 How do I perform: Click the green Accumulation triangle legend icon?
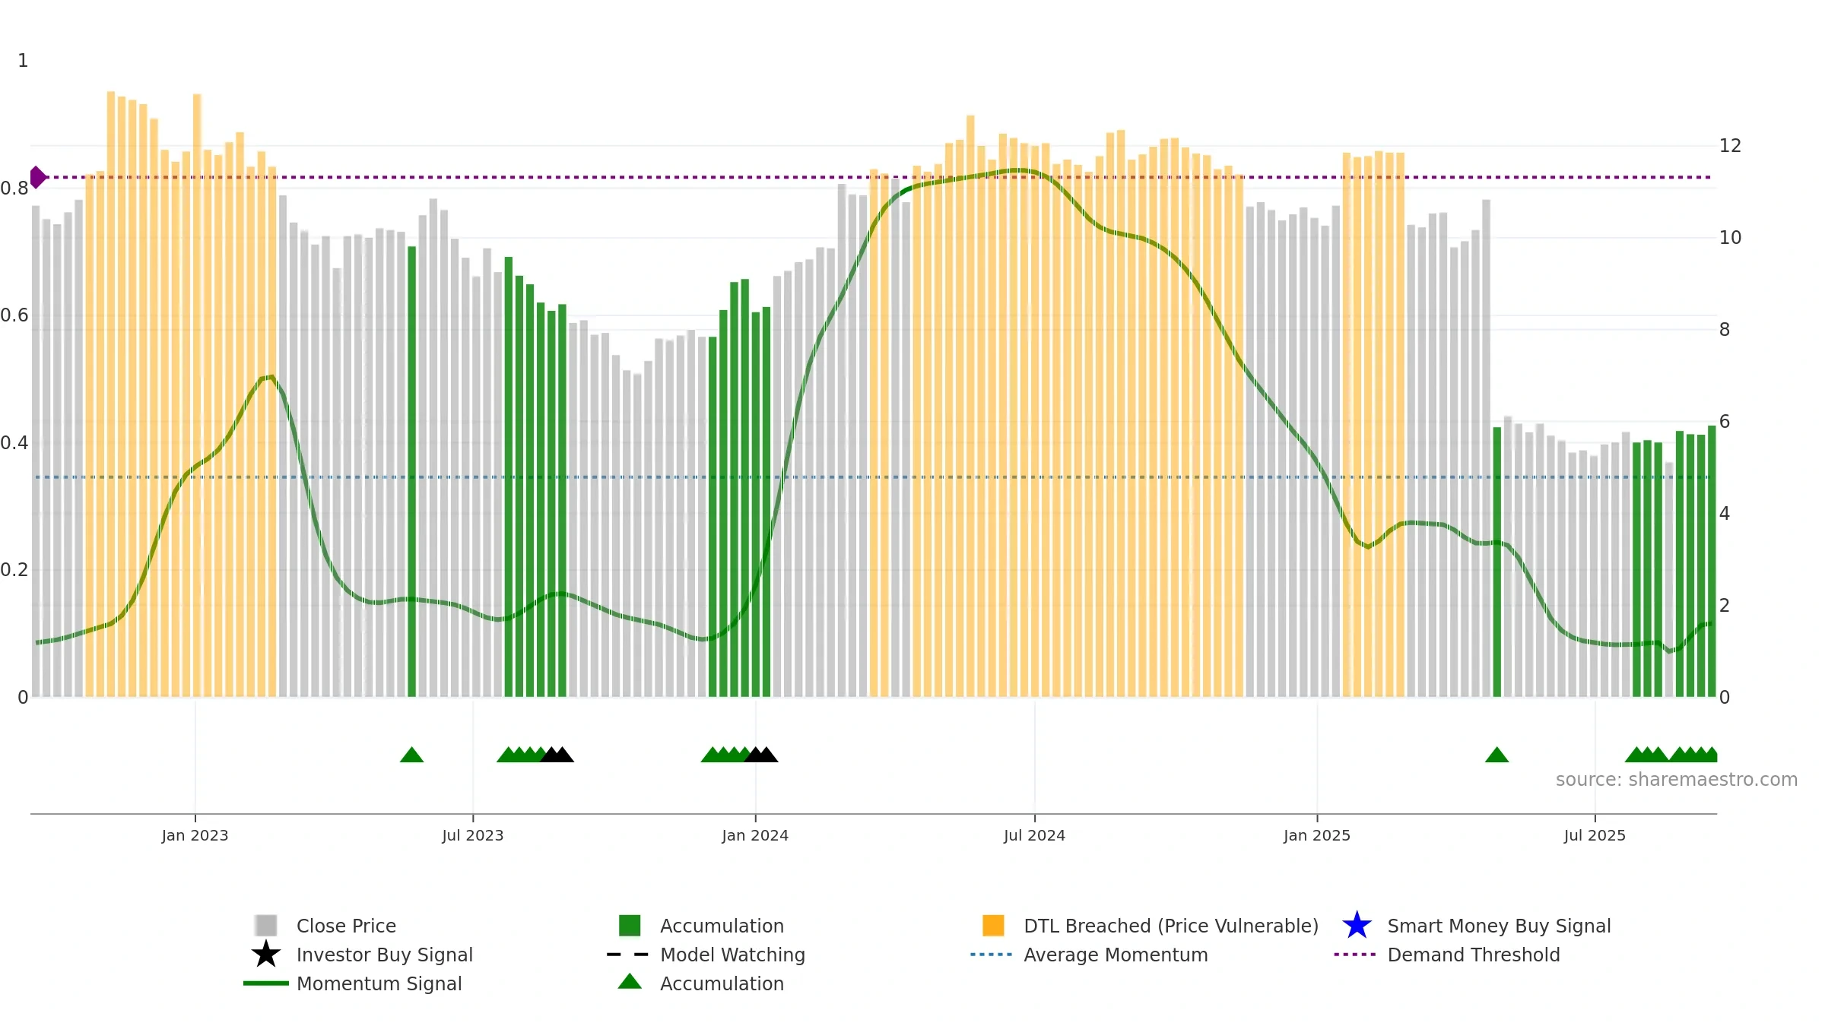pyautogui.click(x=630, y=981)
